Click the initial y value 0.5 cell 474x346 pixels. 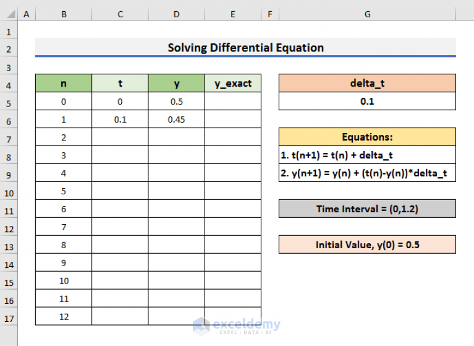point(176,102)
